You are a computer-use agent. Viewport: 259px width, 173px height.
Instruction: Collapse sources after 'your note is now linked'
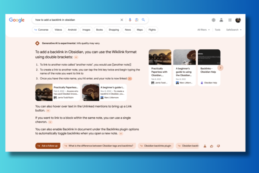tap(130, 79)
